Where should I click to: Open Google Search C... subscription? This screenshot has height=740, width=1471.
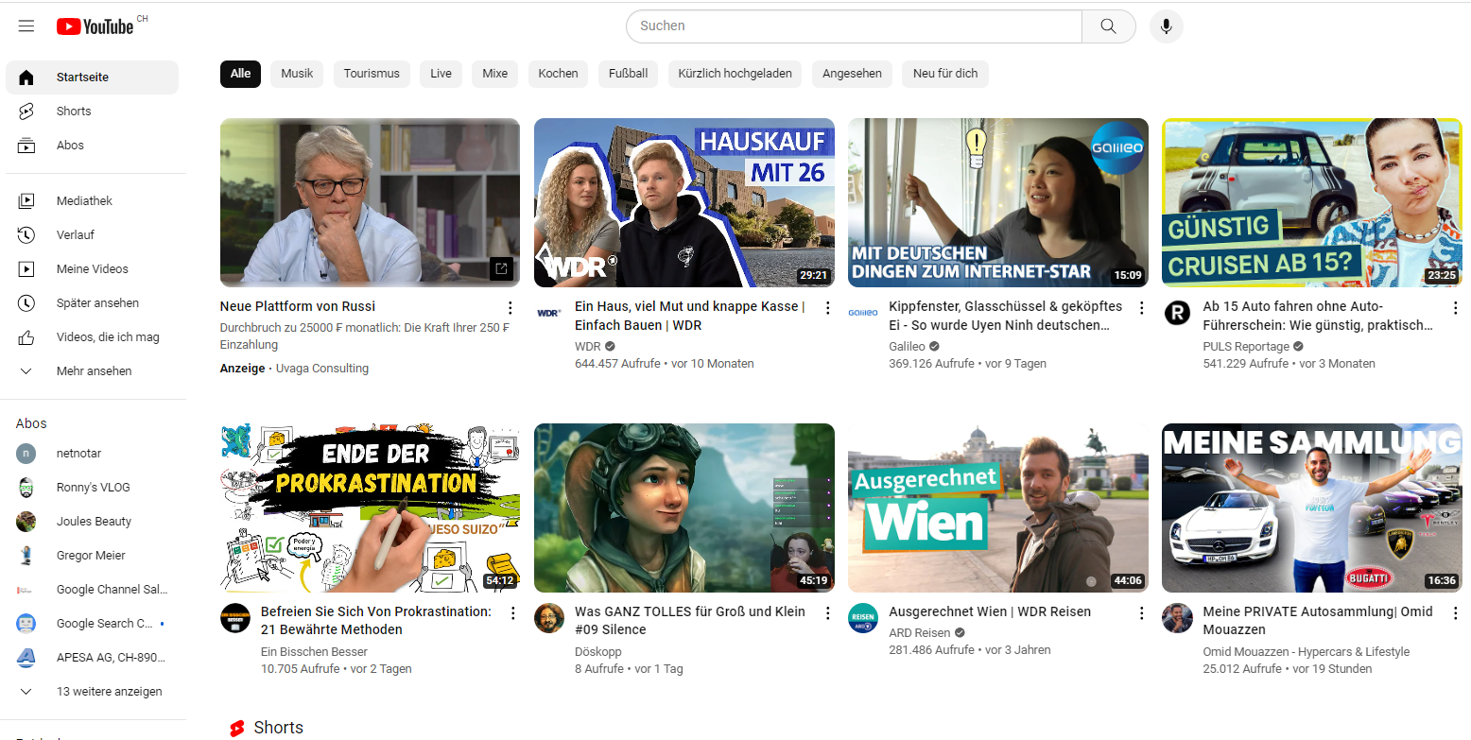tap(92, 624)
